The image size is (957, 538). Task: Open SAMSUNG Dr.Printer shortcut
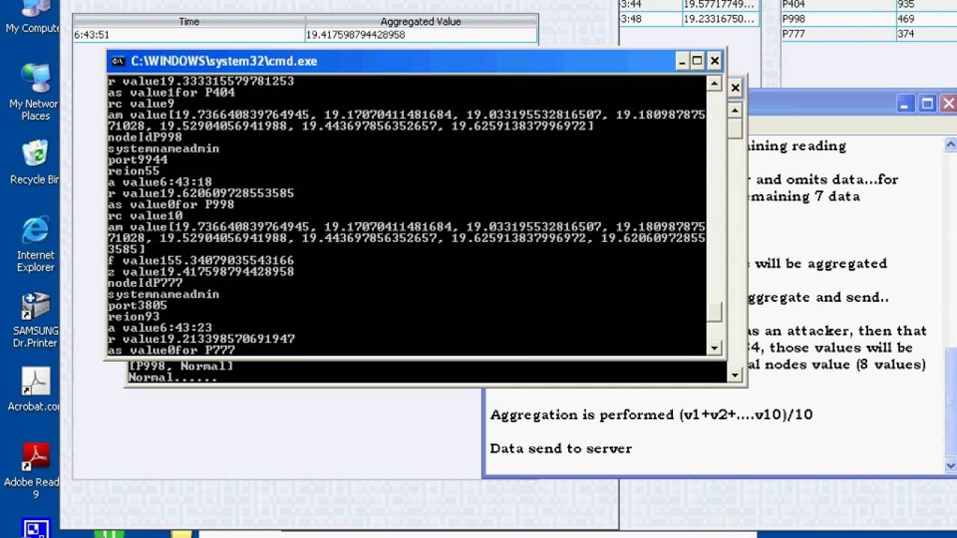[35, 320]
